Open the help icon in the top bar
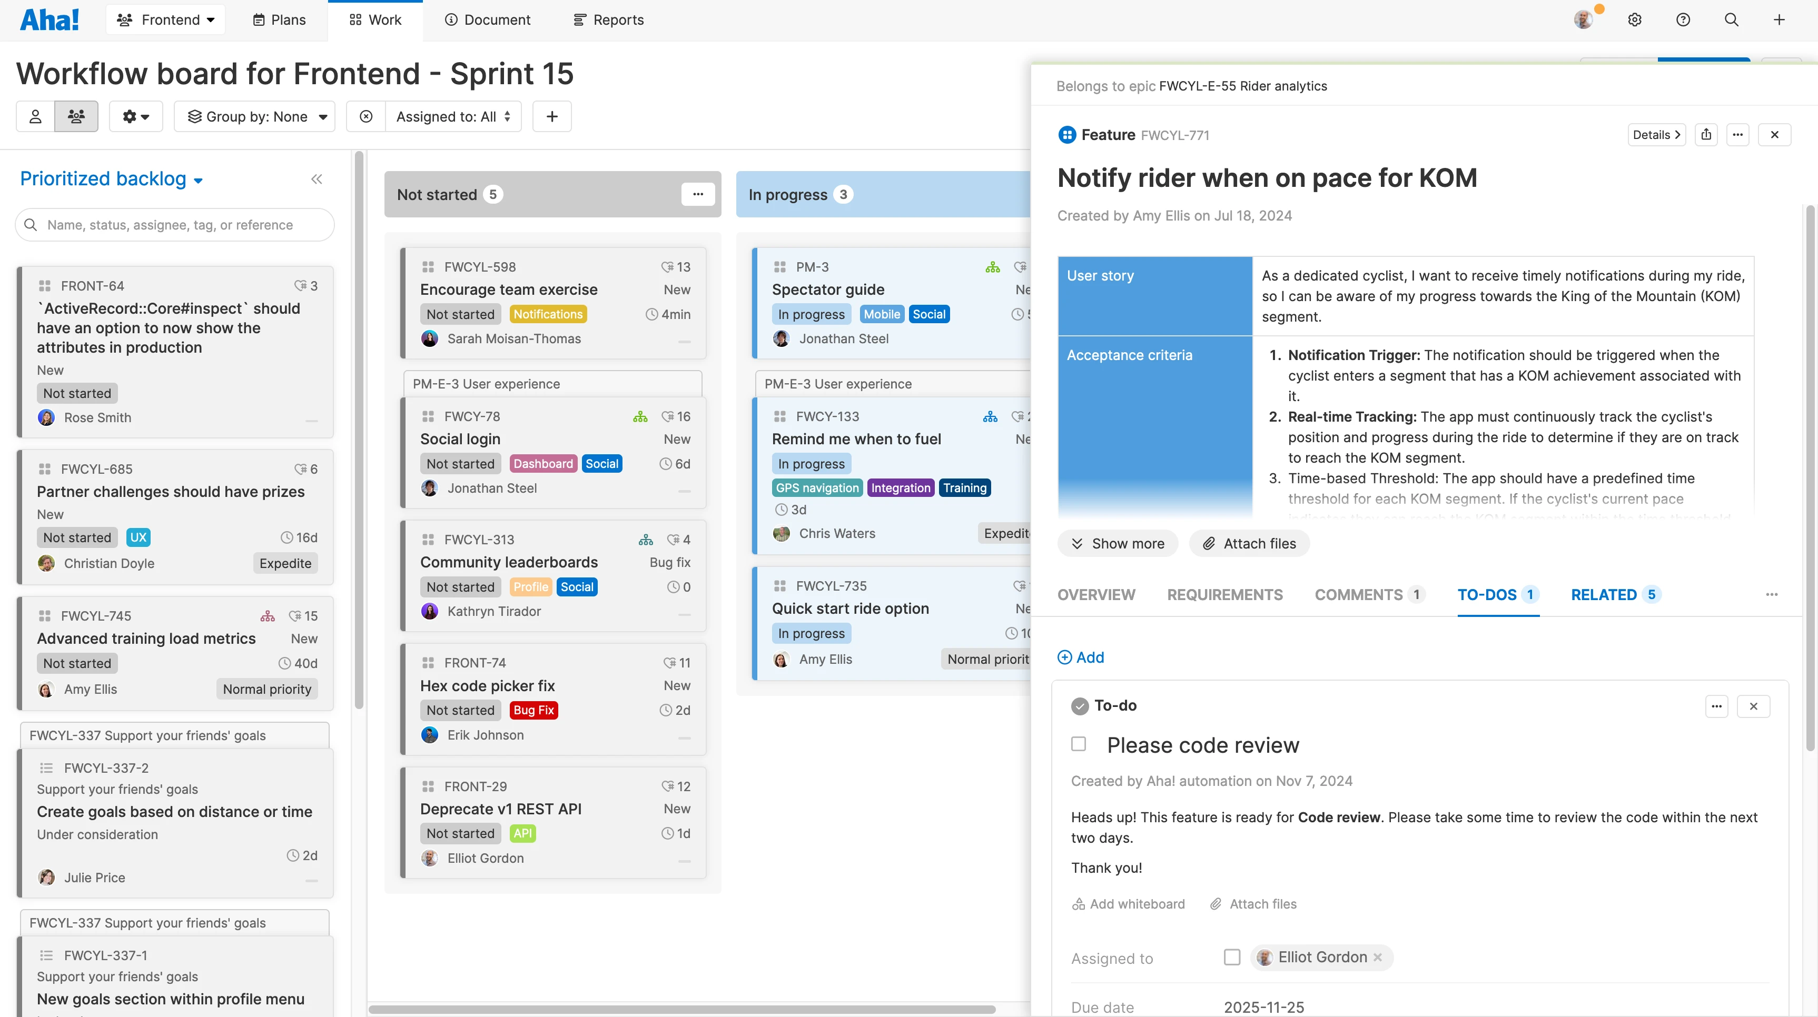This screenshot has height=1017, width=1818. [x=1683, y=19]
